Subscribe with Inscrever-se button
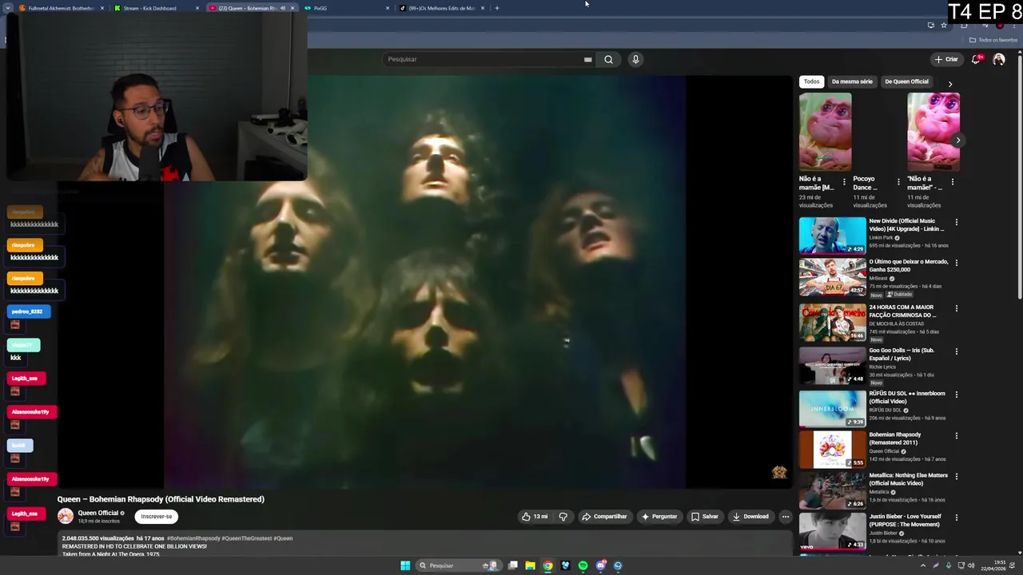 (156, 517)
